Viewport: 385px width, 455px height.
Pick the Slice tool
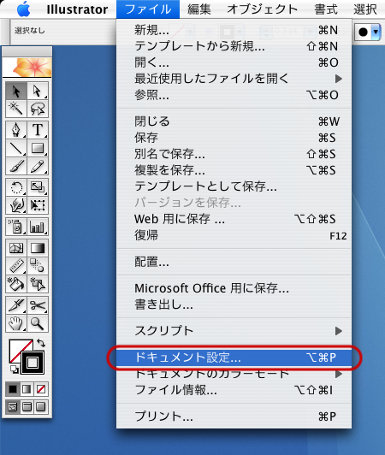click(x=16, y=305)
